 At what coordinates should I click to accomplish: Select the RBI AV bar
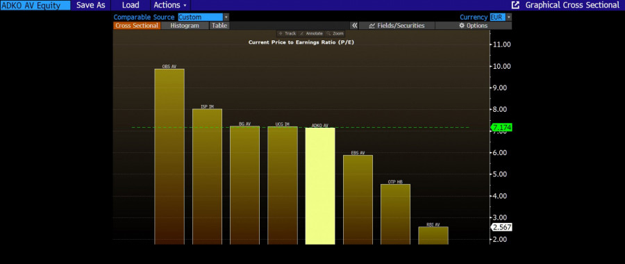(433, 236)
